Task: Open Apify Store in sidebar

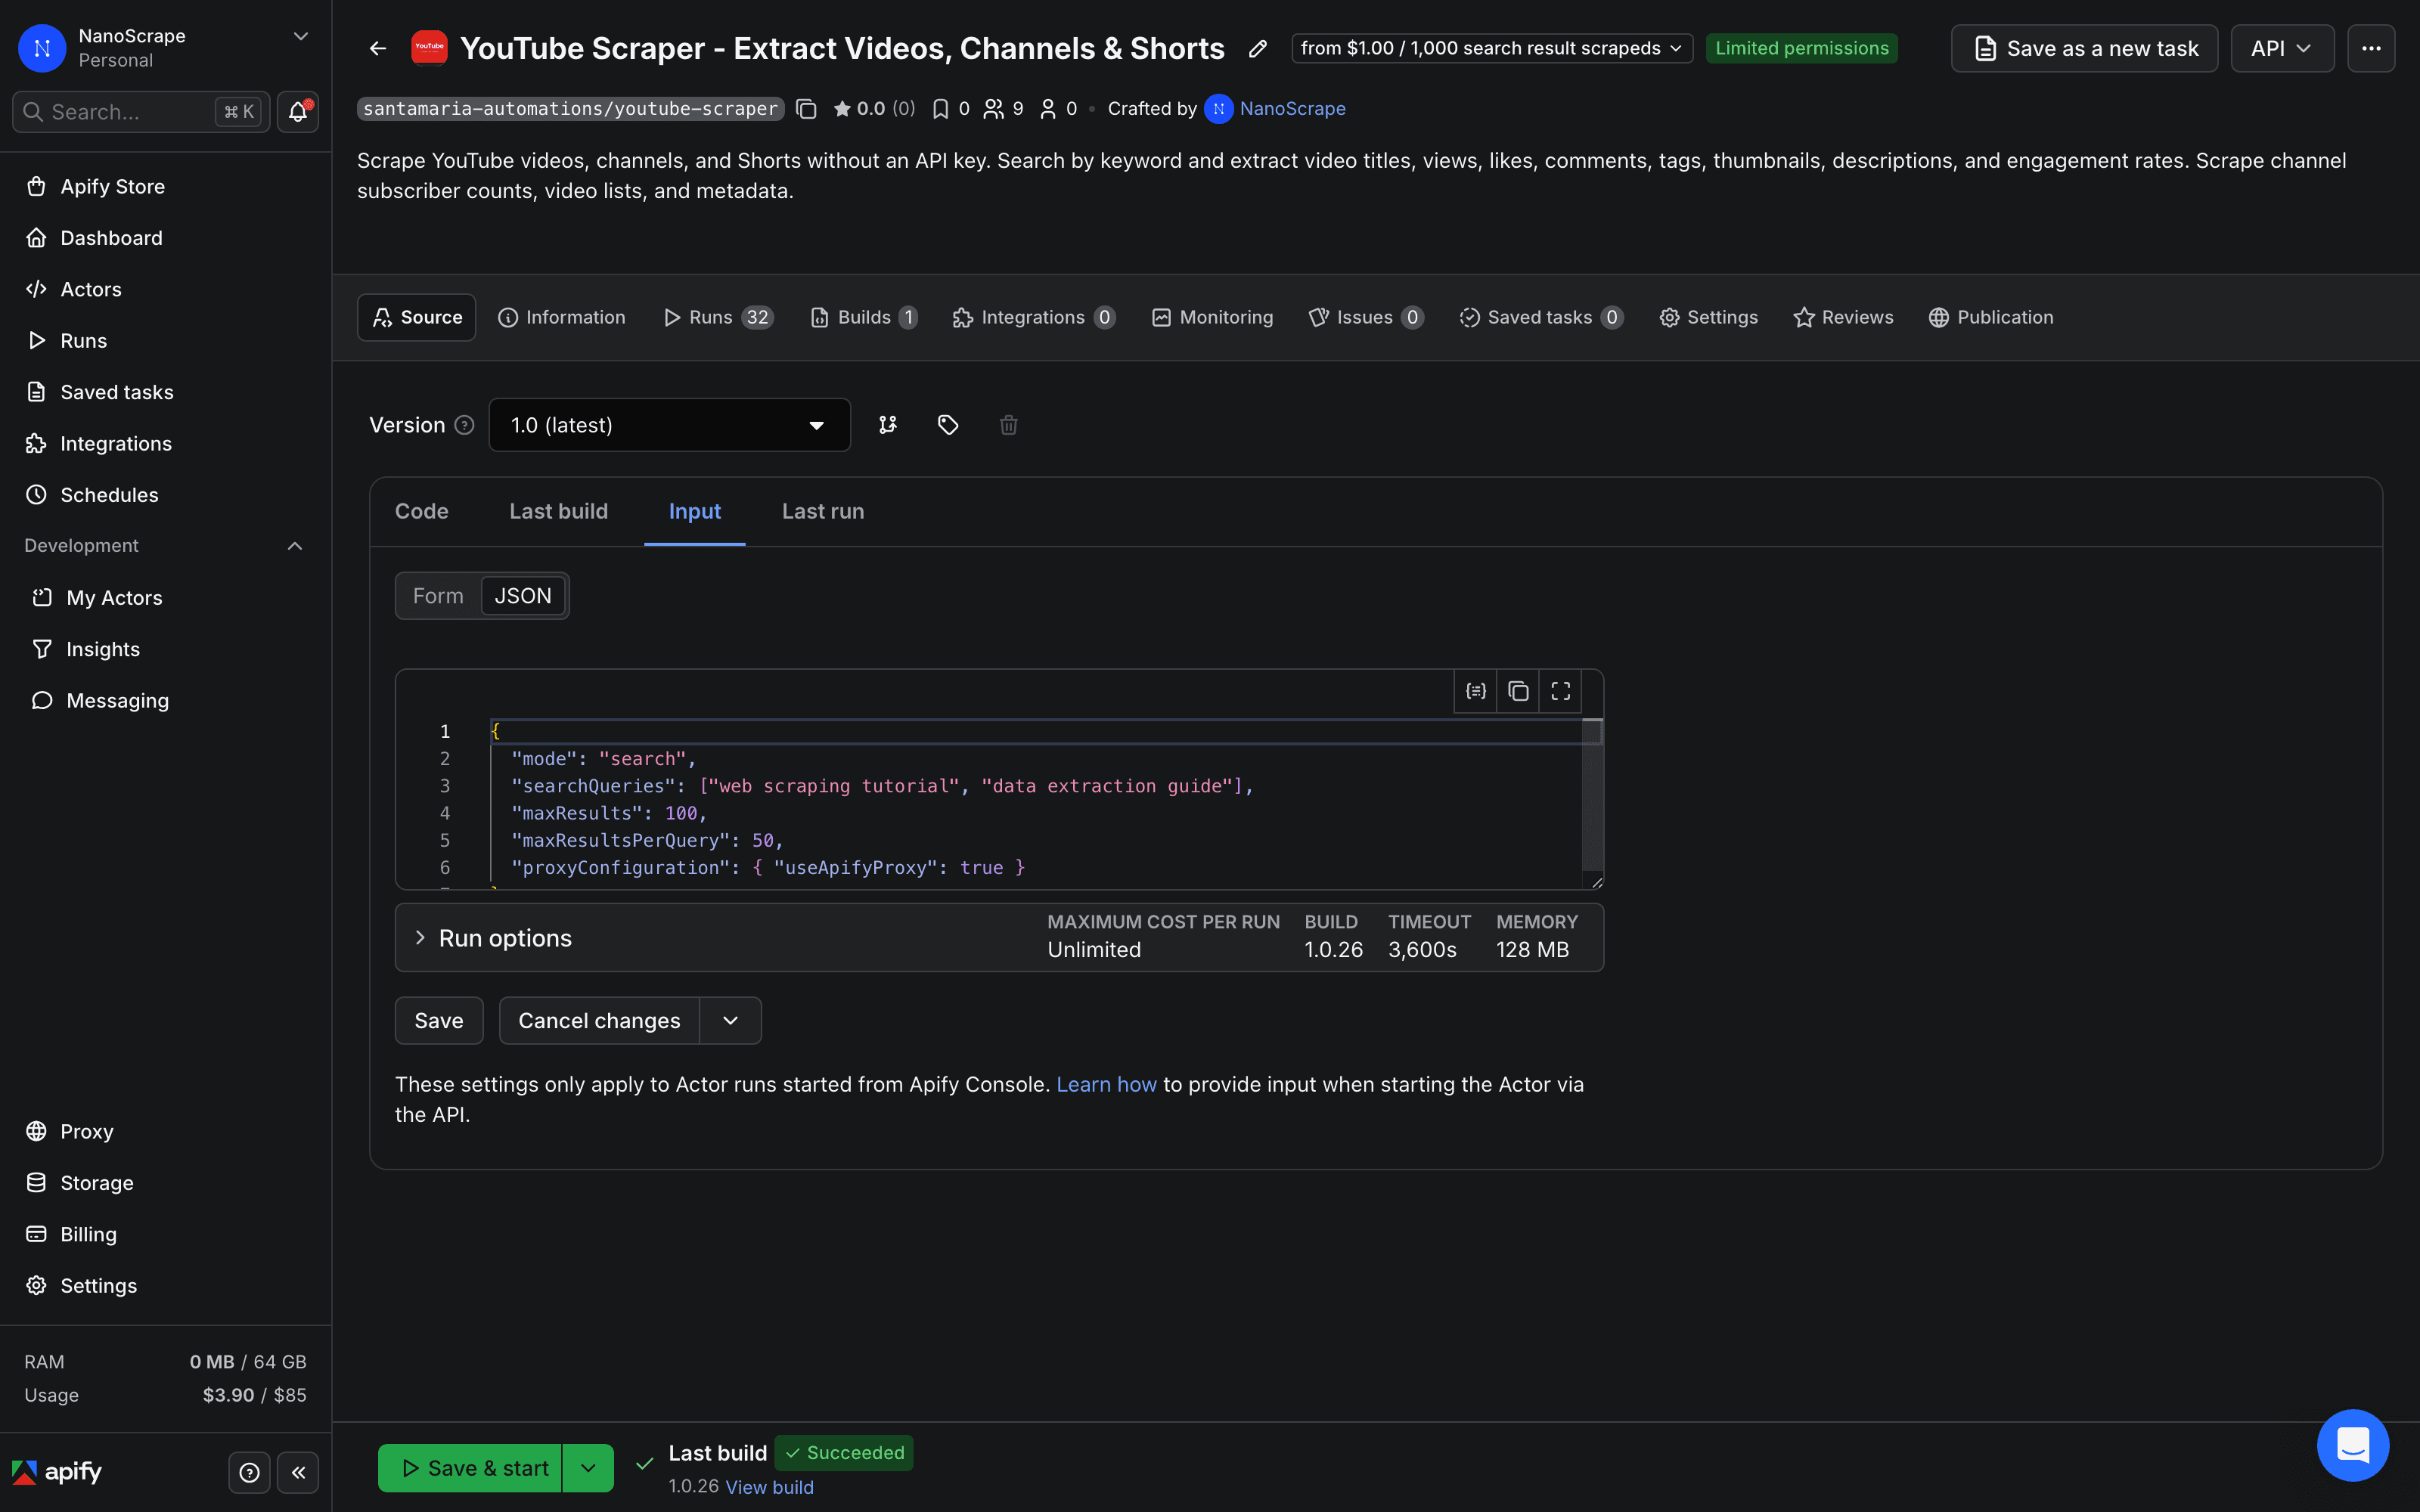Action: (x=165, y=186)
